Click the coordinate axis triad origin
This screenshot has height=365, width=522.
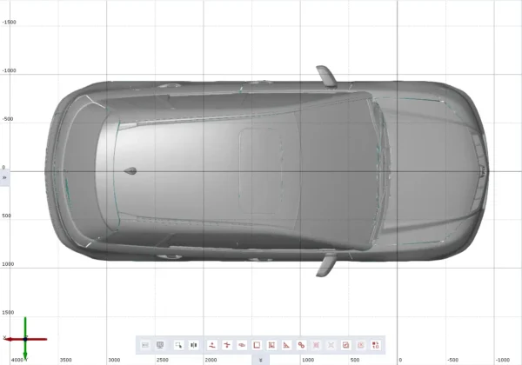pos(25,339)
